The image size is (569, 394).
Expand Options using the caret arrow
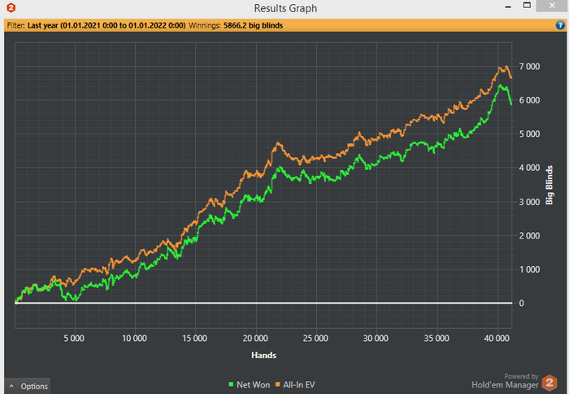(11, 386)
